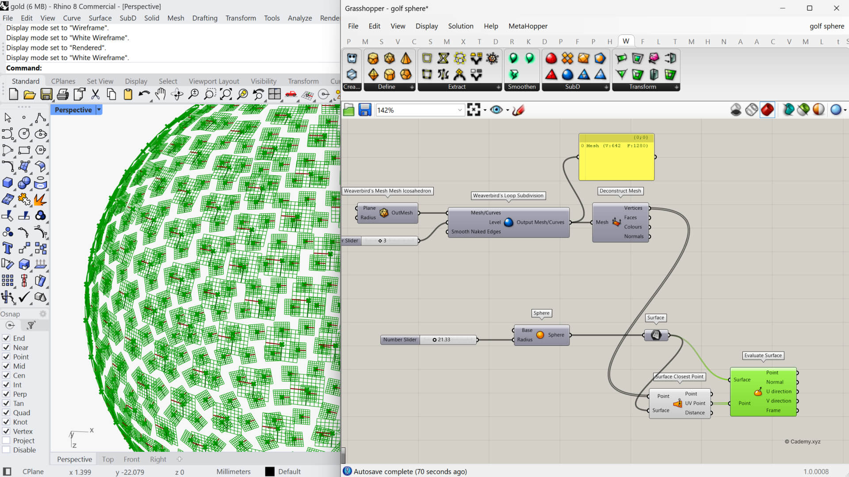849x477 pixels.
Task: Toggle the Grasshopper preview eye icon
Action: tap(496, 110)
